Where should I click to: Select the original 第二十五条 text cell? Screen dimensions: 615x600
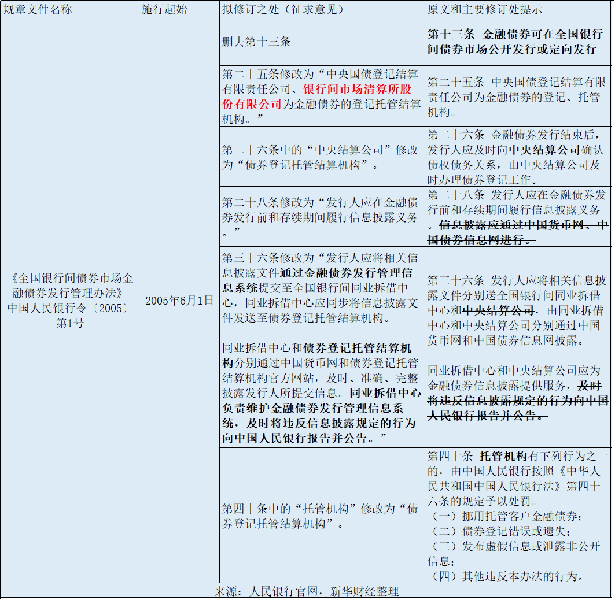518,97
